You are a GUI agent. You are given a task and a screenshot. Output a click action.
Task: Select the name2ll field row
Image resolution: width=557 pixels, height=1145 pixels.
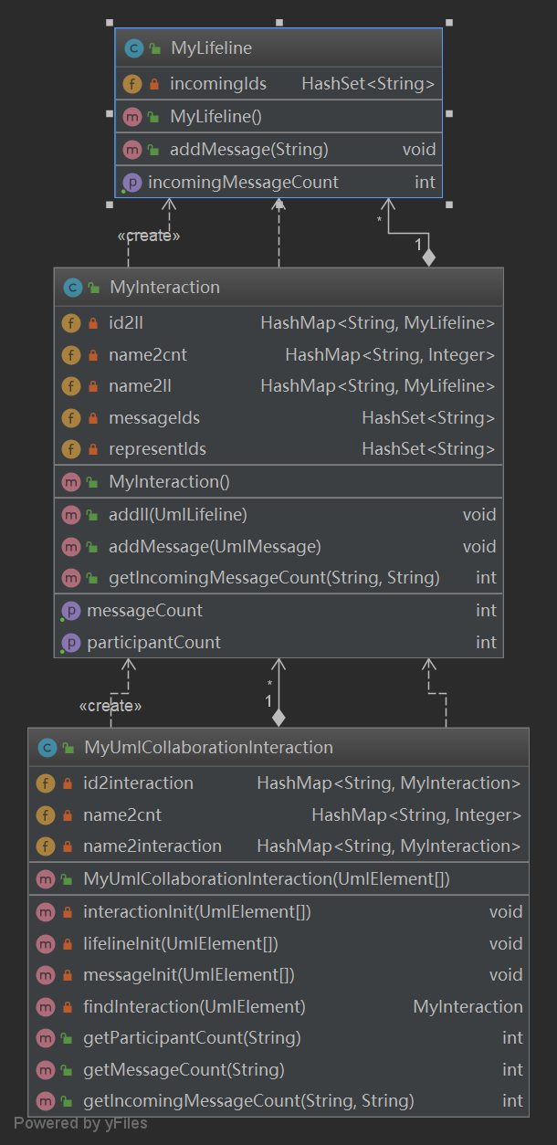pos(278,386)
